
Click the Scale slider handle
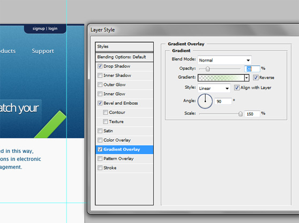[241, 114]
